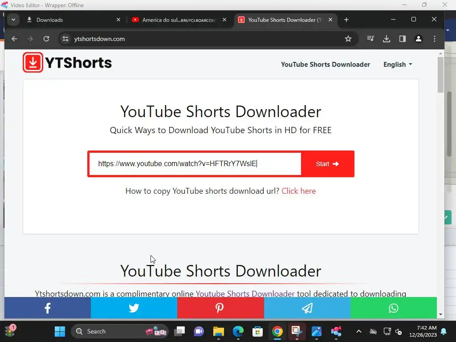Show hidden system tray icons

coord(359,331)
